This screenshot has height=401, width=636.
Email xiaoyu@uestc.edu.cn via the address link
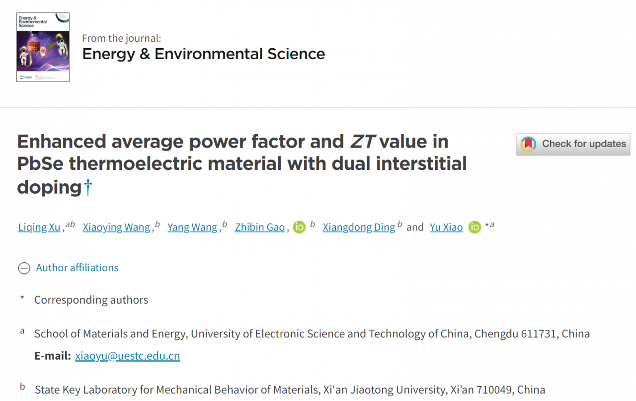pos(127,356)
